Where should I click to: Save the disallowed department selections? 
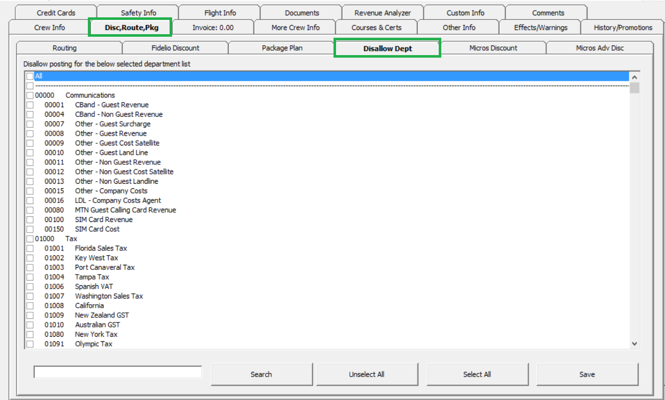587,373
